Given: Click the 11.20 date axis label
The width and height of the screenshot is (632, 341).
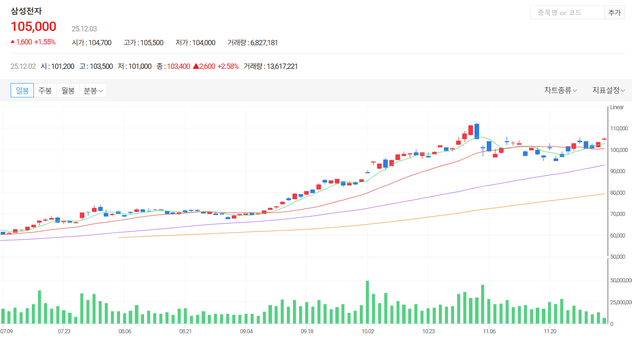Looking at the screenshot, I should pos(550,331).
